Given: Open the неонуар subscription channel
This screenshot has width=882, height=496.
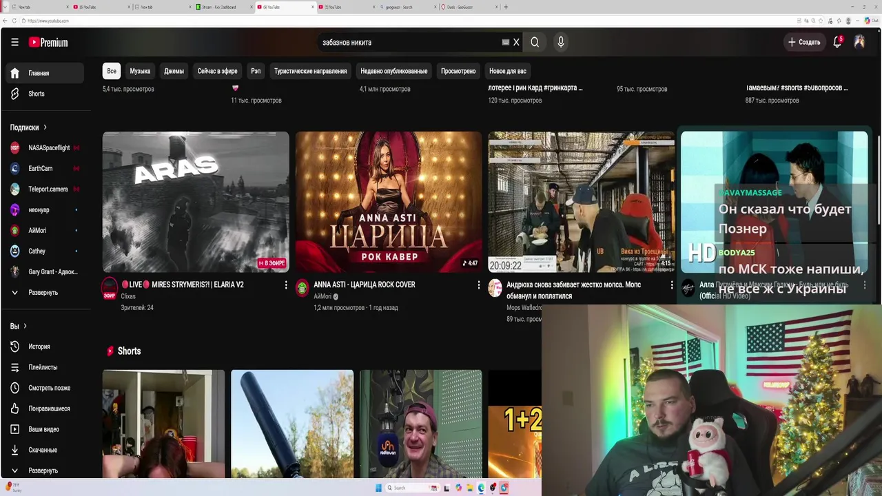Looking at the screenshot, I should tap(45, 209).
